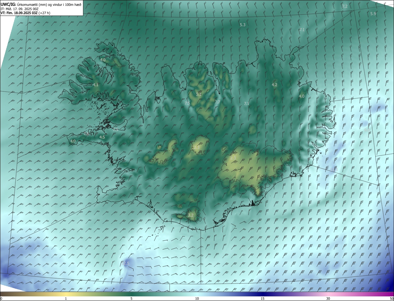Click the '4.1' value in the Westfjords
The width and height of the screenshot is (394, 301).
click(x=96, y=85)
